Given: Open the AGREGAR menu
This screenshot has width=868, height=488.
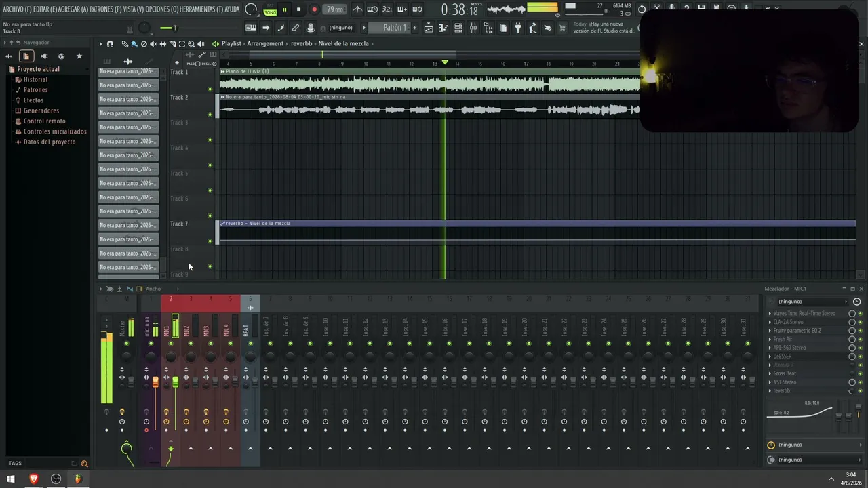Looking at the screenshot, I should [73, 9].
